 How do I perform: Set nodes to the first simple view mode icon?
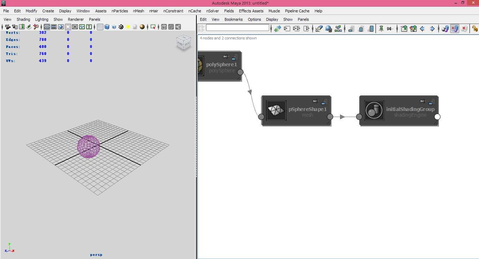pyautogui.click(x=351, y=29)
